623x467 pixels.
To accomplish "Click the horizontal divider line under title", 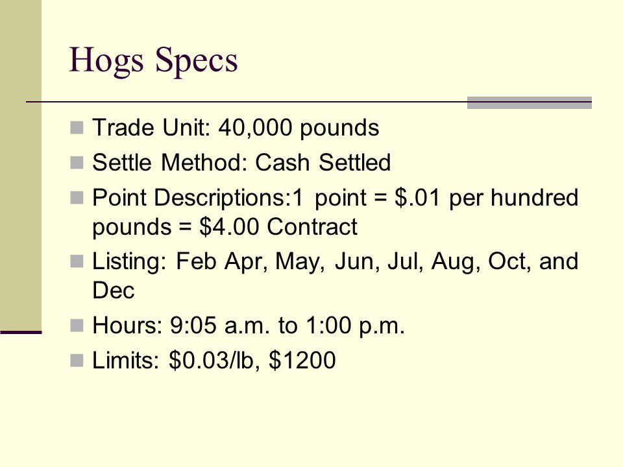I will point(309,102).
